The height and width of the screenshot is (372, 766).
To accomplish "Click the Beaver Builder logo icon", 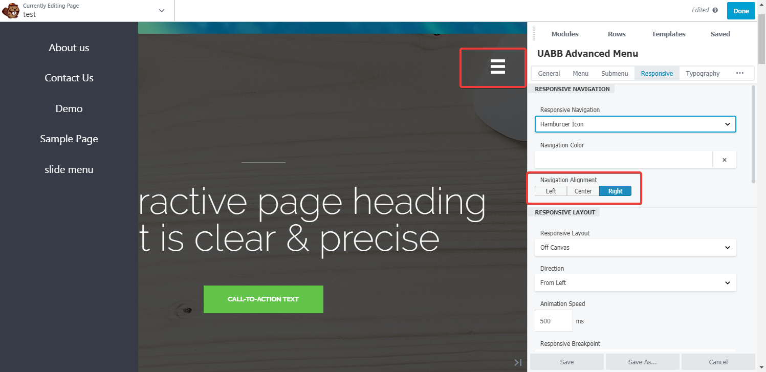I will 11,10.
